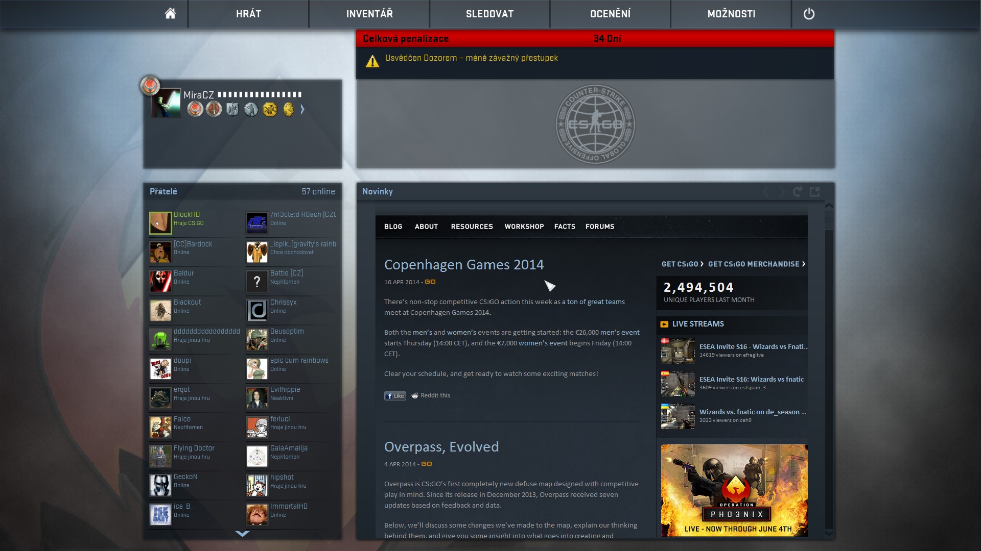Click MiraCZ profile avatar
This screenshot has height=551, width=981.
click(166, 103)
